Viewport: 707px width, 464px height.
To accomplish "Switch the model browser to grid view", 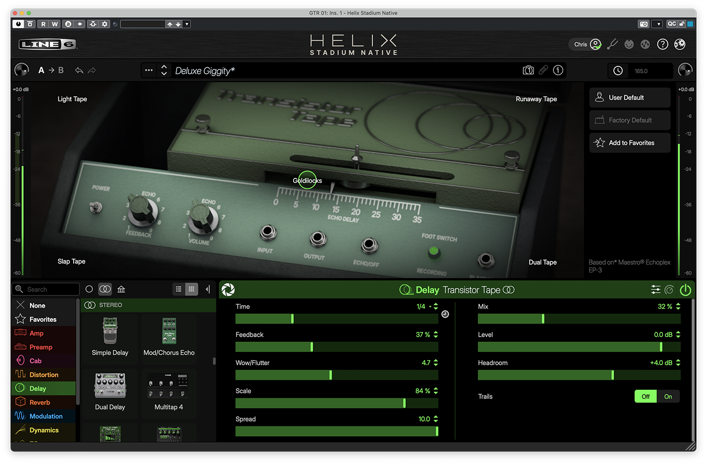I will click(x=191, y=289).
